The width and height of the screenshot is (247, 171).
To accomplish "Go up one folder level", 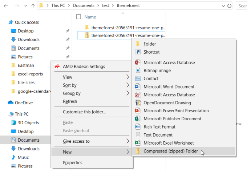I will (x=33, y=6).
